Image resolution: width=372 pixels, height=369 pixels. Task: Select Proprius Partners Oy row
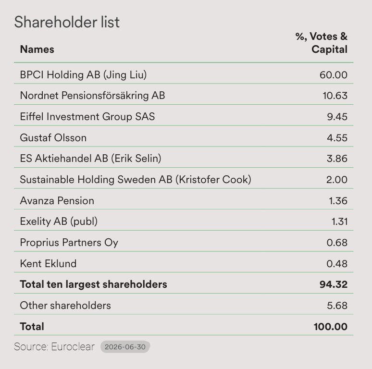pos(184,241)
